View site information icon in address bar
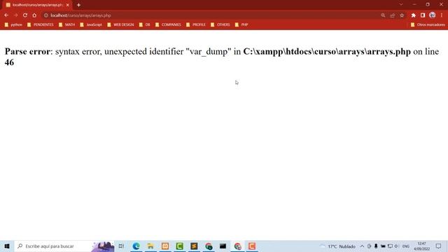448x252 pixels. pyautogui.click(x=46, y=15)
